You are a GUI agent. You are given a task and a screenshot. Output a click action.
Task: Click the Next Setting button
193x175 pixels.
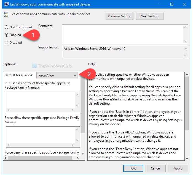[149, 16]
